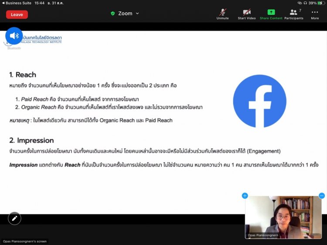Click "Opas Piansoongnern's screen" label

[24, 241]
